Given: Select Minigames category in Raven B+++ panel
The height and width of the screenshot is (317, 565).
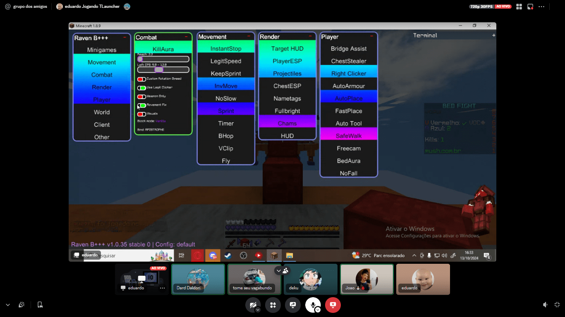Looking at the screenshot, I should pos(102,50).
